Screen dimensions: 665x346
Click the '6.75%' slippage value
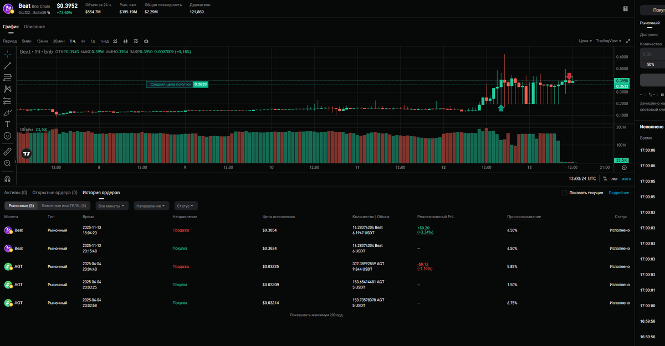click(513, 303)
